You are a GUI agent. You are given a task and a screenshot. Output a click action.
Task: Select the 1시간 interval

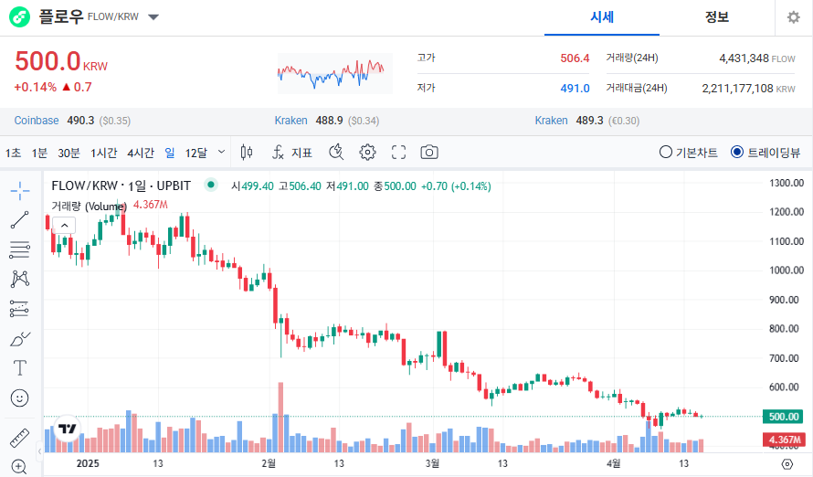click(104, 153)
